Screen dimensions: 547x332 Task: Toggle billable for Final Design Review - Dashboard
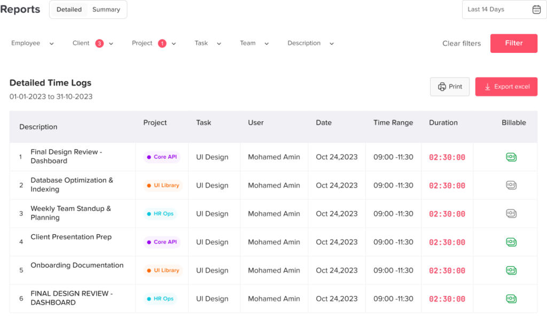pyautogui.click(x=511, y=157)
